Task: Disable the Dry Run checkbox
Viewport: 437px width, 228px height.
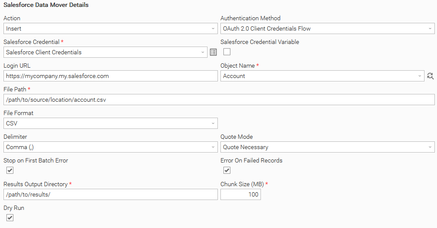Action: [10, 218]
